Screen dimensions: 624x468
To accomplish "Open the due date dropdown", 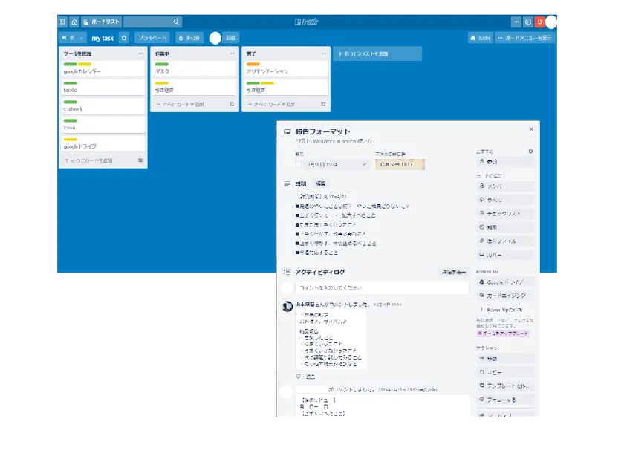I will click(x=337, y=164).
